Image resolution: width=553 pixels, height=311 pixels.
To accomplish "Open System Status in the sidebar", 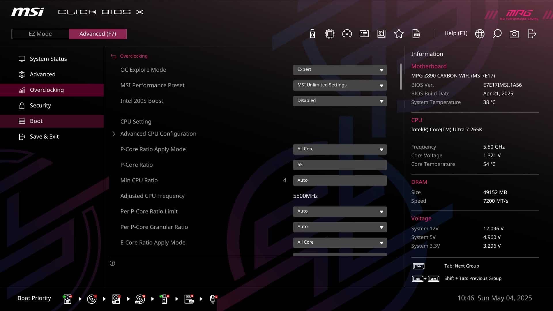I will (52, 59).
